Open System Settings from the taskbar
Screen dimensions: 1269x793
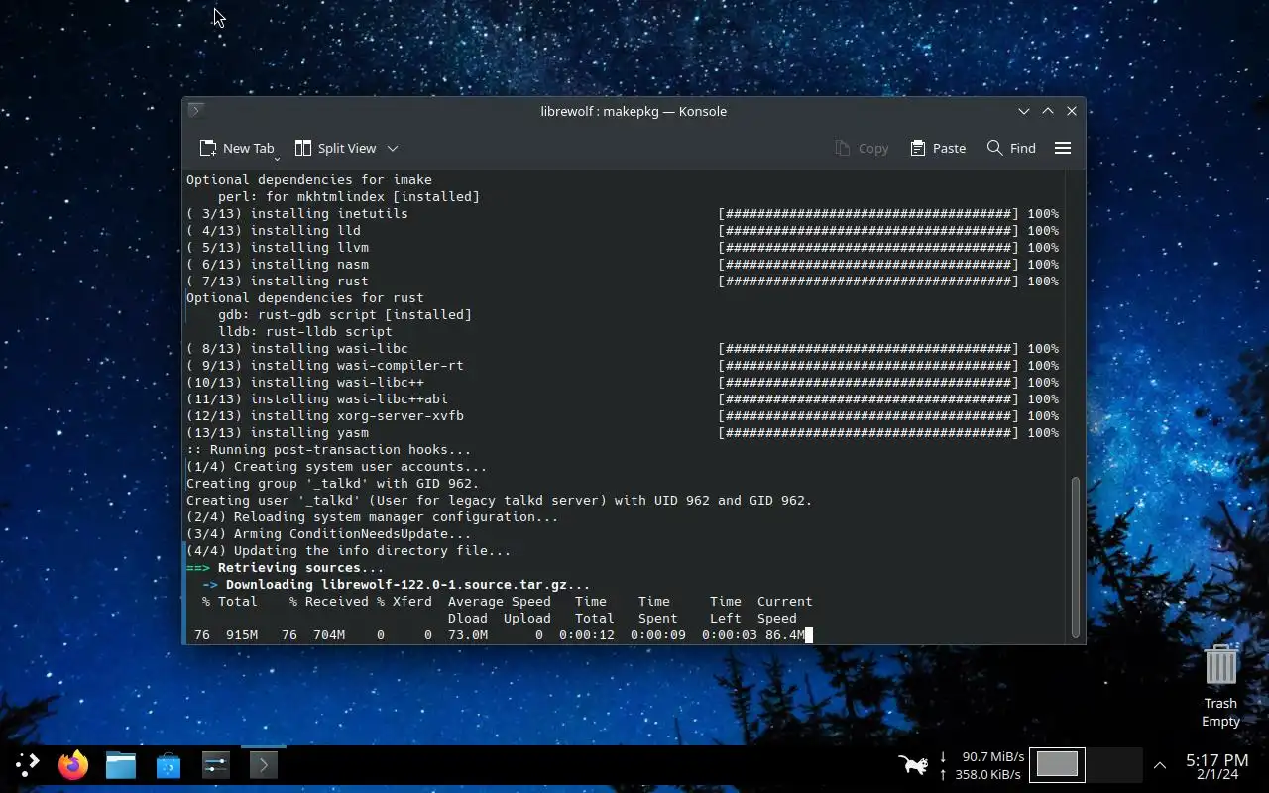[216, 764]
